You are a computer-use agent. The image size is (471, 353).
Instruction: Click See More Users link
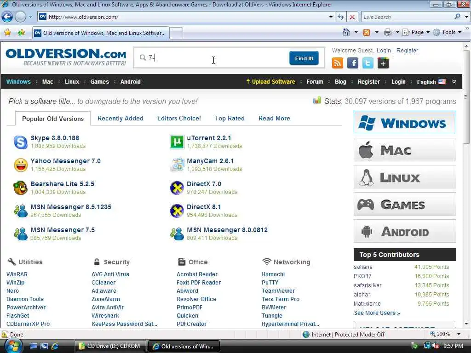[377, 313]
